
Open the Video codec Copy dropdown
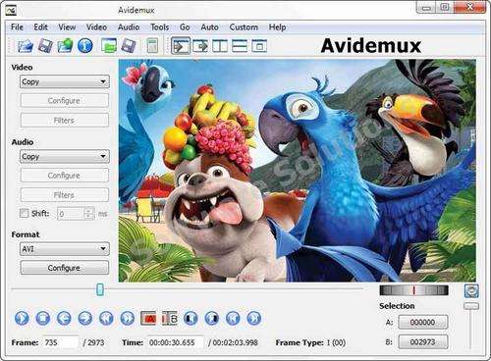coord(65,81)
